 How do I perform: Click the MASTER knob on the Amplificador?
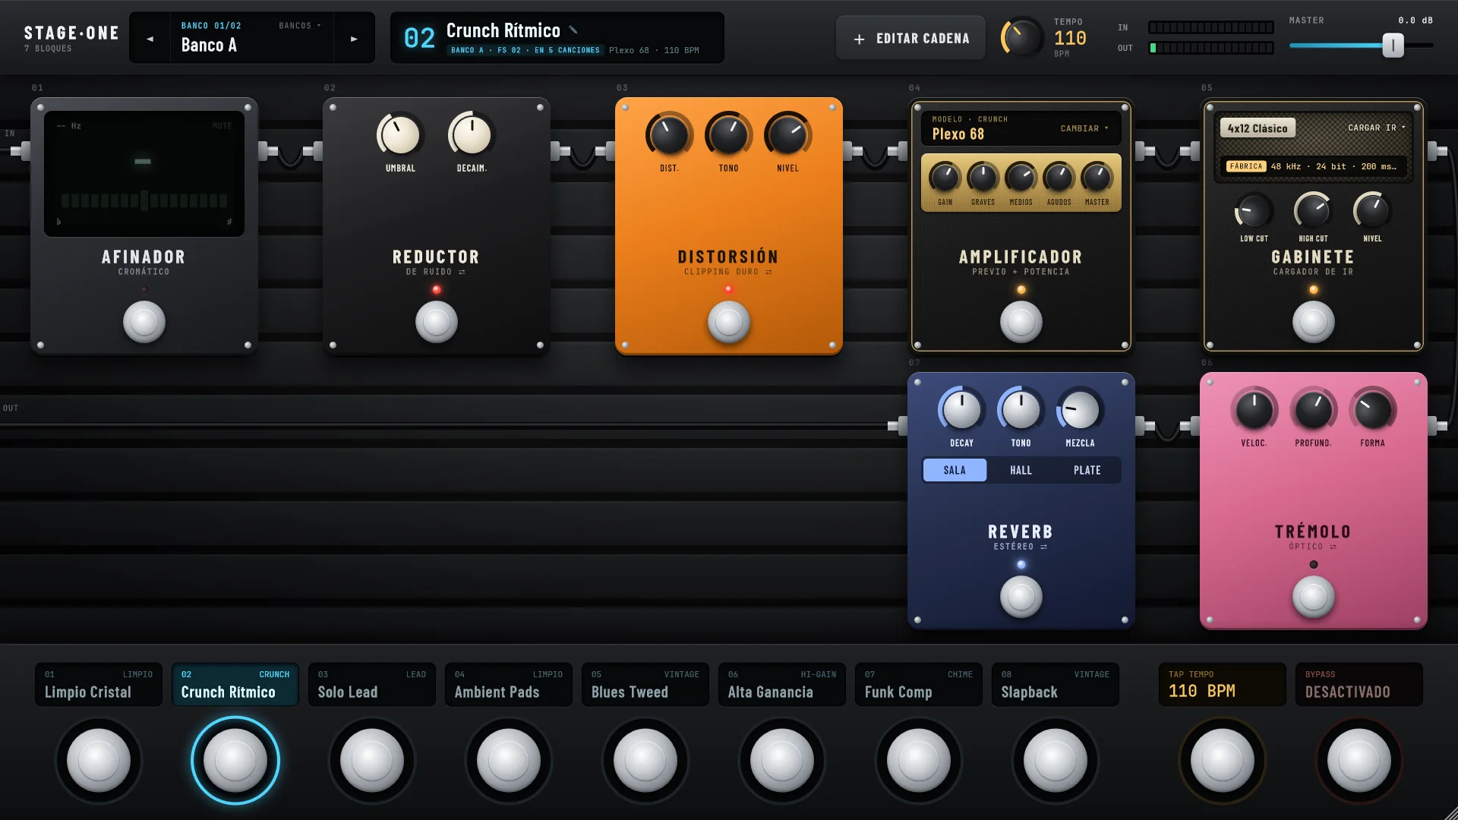coord(1097,178)
